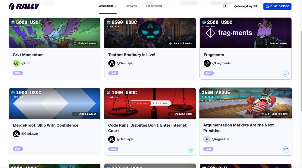This screenshot has height=168, width=302.
Task: Click the clock icon on Fragments banner
Action: point(266,44)
